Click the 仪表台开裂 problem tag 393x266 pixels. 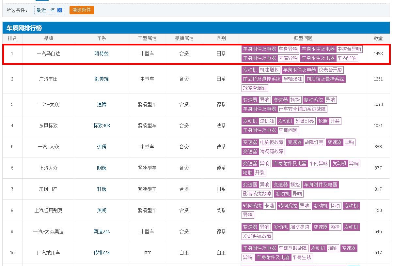click(330, 70)
